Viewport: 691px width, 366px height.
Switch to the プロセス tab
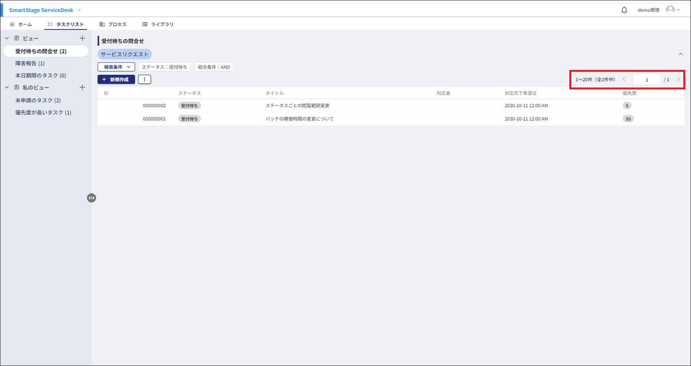tap(113, 24)
